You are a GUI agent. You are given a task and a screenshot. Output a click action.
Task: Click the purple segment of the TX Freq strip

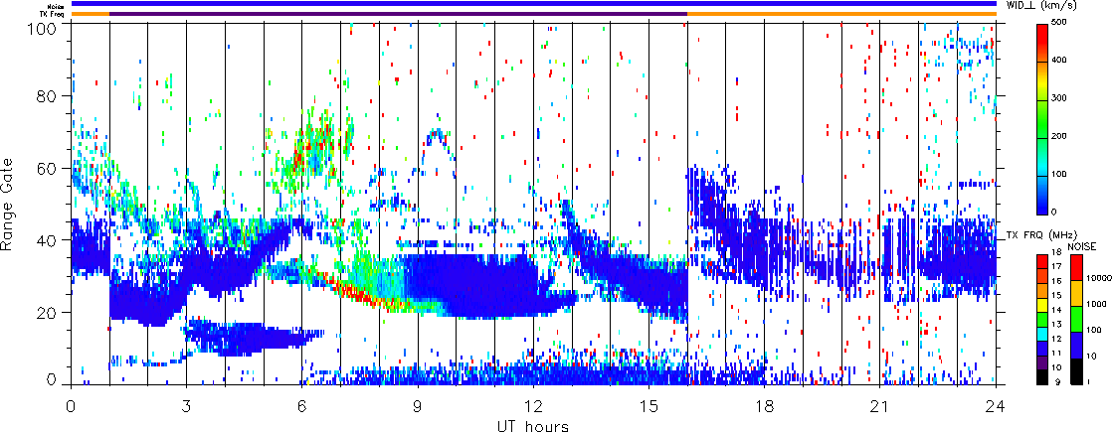pyautogui.click(x=398, y=14)
